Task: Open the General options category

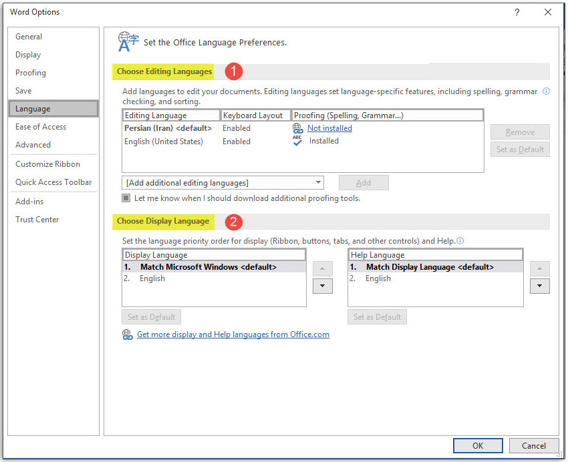Action: click(53, 37)
